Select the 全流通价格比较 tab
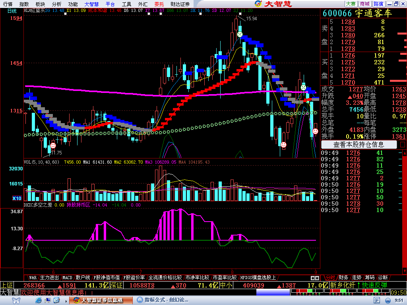This screenshot has width=407, height=305. click(165, 278)
